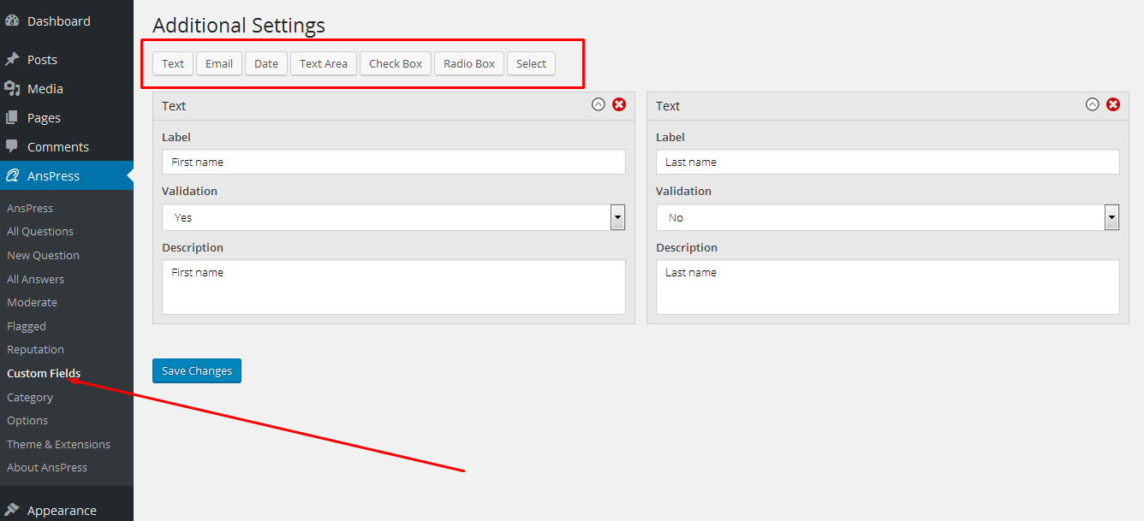1144x521 pixels.
Task: Open Validation dropdown showing No
Action: pyautogui.click(x=888, y=217)
